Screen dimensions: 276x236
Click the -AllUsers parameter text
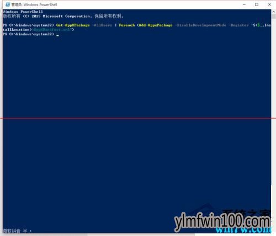click(x=102, y=25)
